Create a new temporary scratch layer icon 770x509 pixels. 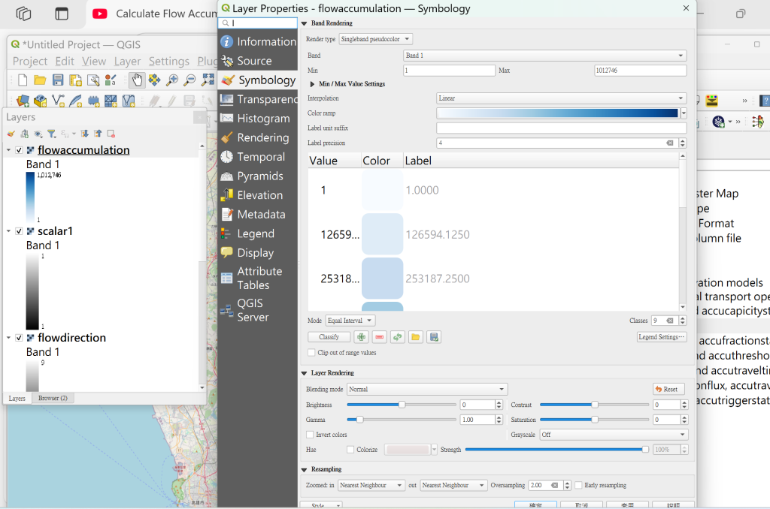pos(93,101)
